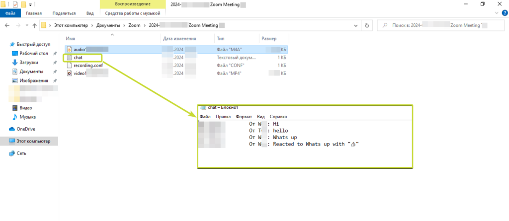Click the Файл "CONF" type cell
The image size is (509, 221).
pyautogui.click(x=230, y=65)
